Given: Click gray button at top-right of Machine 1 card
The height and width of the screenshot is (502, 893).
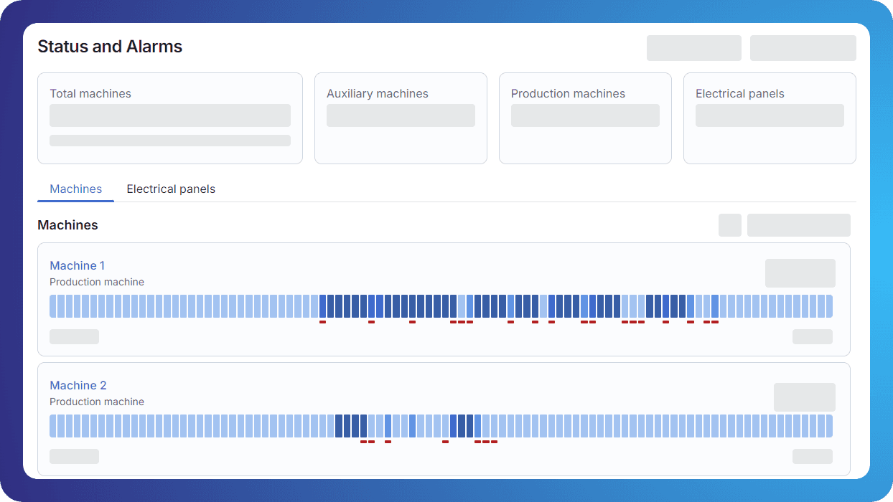Looking at the screenshot, I should tap(800, 273).
